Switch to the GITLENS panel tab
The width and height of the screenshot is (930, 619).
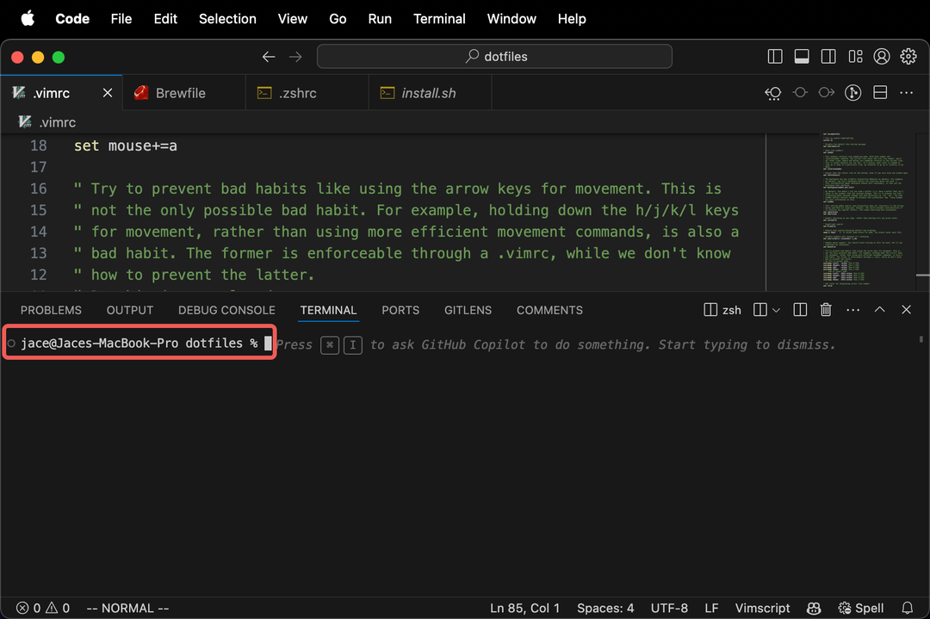[x=468, y=310]
